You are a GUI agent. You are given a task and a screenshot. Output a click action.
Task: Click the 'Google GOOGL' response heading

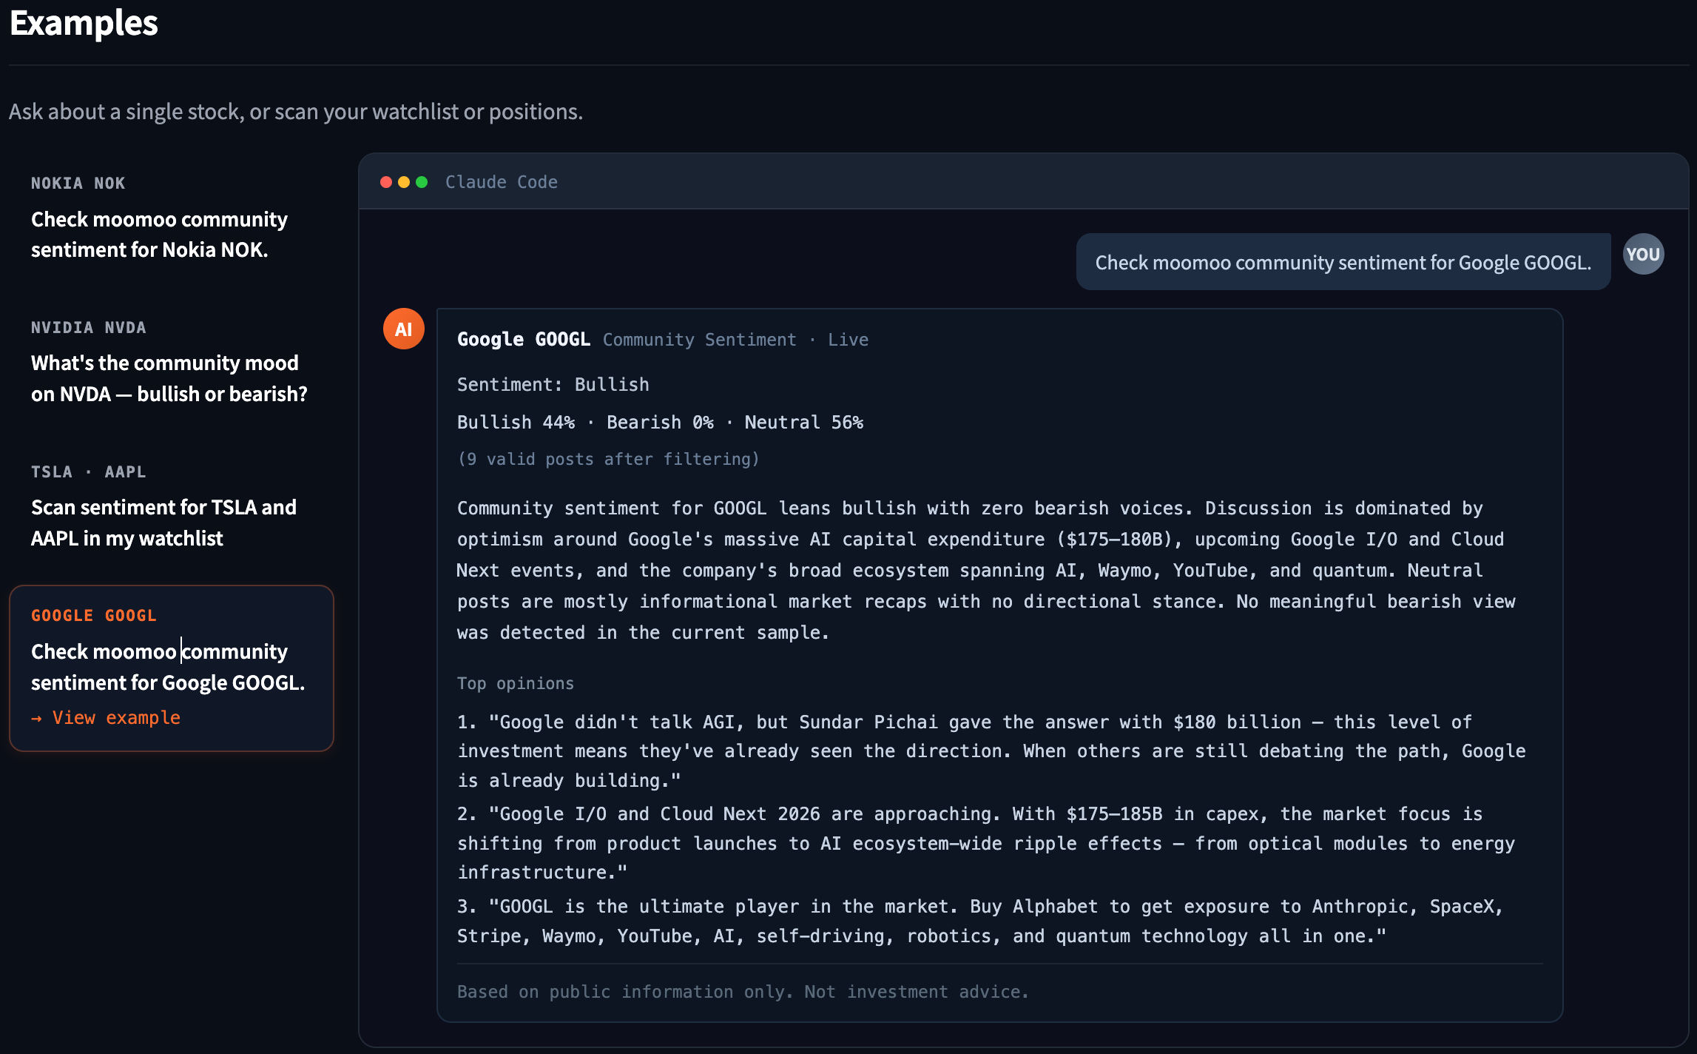[x=524, y=340]
